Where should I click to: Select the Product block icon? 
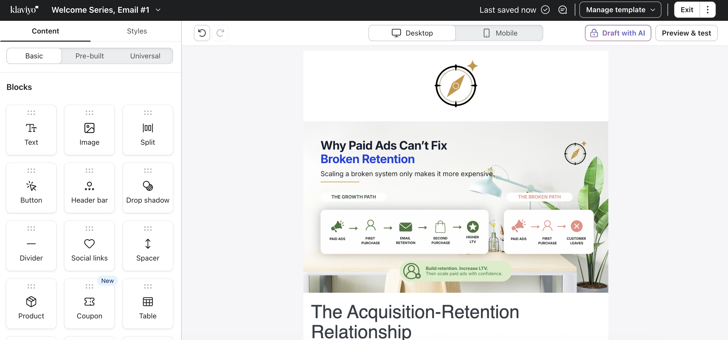pyautogui.click(x=31, y=302)
